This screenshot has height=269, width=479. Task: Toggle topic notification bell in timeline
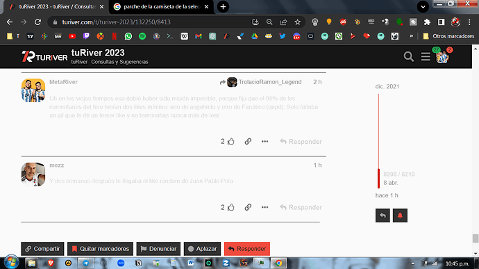click(400, 215)
